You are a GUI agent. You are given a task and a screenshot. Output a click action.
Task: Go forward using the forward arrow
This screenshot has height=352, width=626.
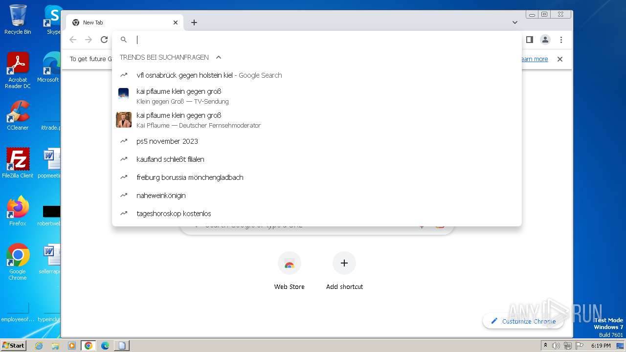point(89,40)
